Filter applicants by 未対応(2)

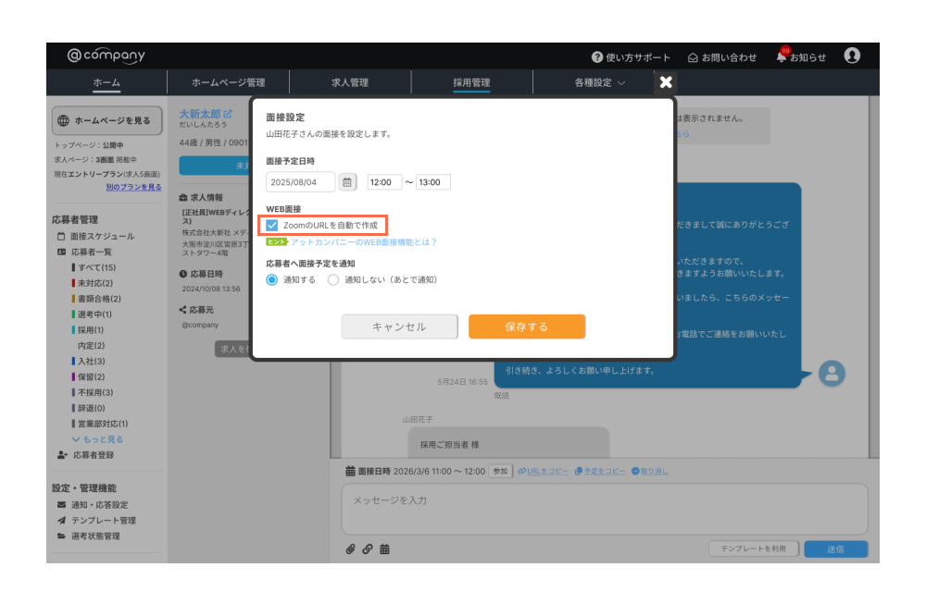click(93, 283)
